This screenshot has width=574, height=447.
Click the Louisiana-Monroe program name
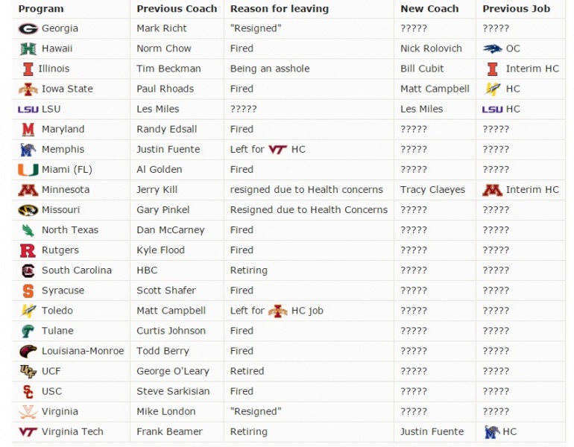coord(83,351)
